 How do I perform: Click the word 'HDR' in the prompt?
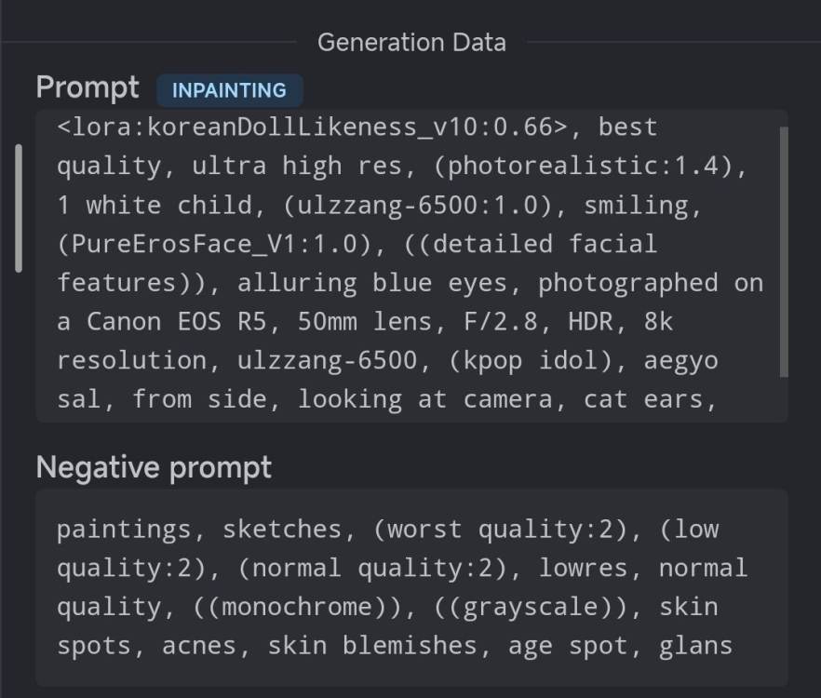(x=590, y=321)
